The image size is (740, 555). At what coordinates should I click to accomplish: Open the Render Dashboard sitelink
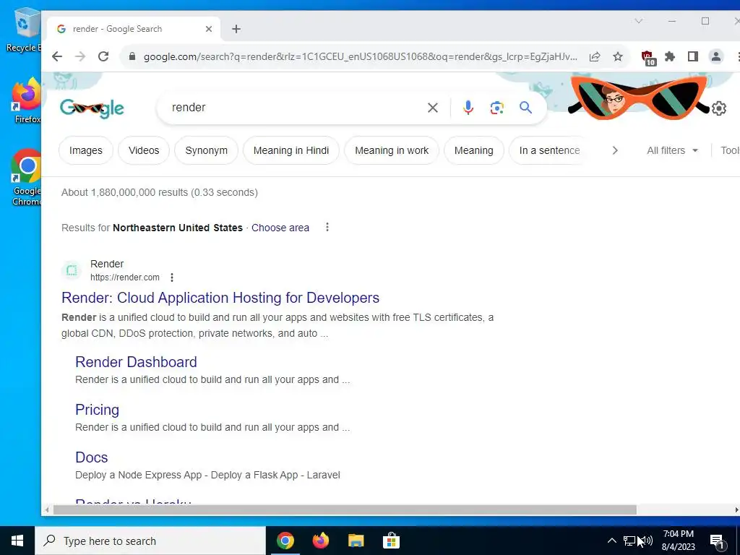[x=136, y=362]
